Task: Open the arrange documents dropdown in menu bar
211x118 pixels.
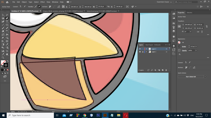Action: point(69,2)
